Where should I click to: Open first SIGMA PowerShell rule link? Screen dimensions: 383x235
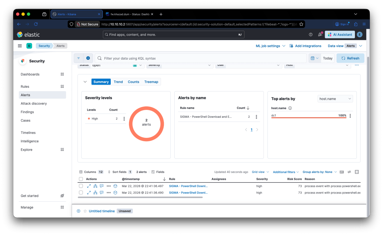pos(188,186)
